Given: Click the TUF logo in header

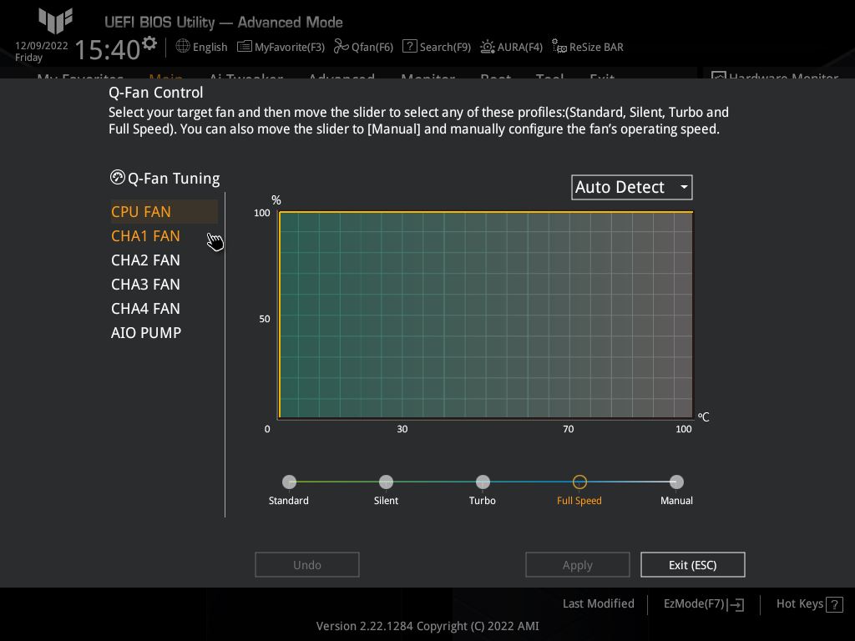Looking at the screenshot, I should point(56,21).
